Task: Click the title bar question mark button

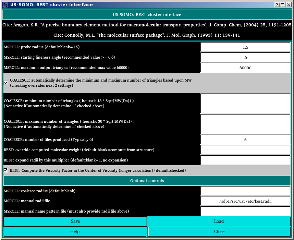Action: (277, 4)
